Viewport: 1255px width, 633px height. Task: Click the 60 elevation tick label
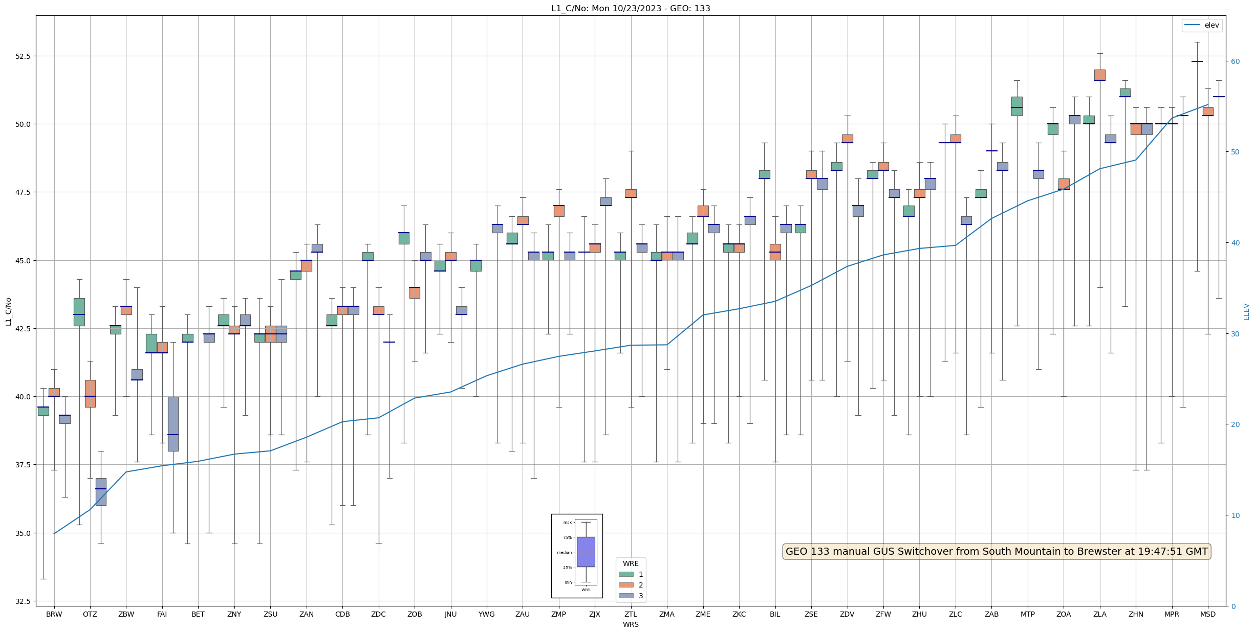[x=1235, y=61]
